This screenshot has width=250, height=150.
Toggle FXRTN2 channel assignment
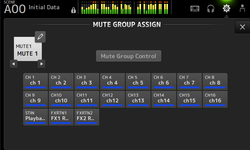point(87,117)
